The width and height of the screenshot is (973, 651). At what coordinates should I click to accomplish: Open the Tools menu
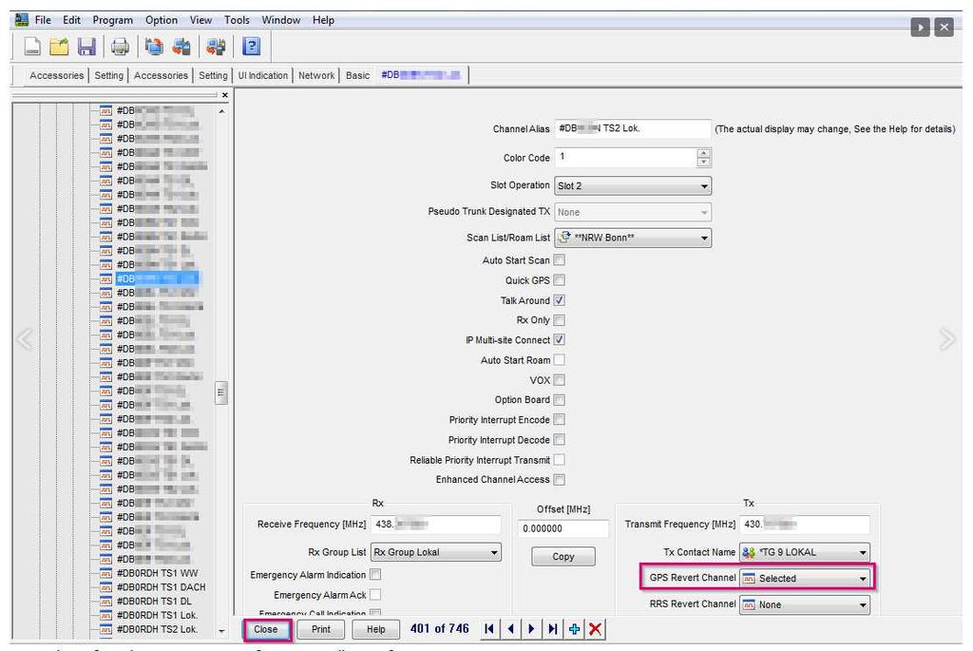pyautogui.click(x=237, y=20)
